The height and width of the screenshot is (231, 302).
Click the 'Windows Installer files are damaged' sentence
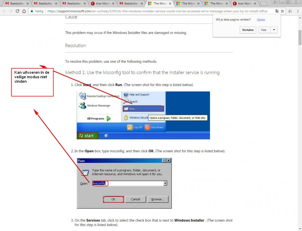point(126,33)
